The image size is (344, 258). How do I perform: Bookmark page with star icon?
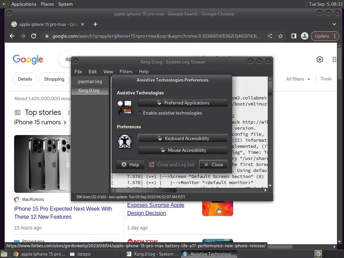pos(281,36)
